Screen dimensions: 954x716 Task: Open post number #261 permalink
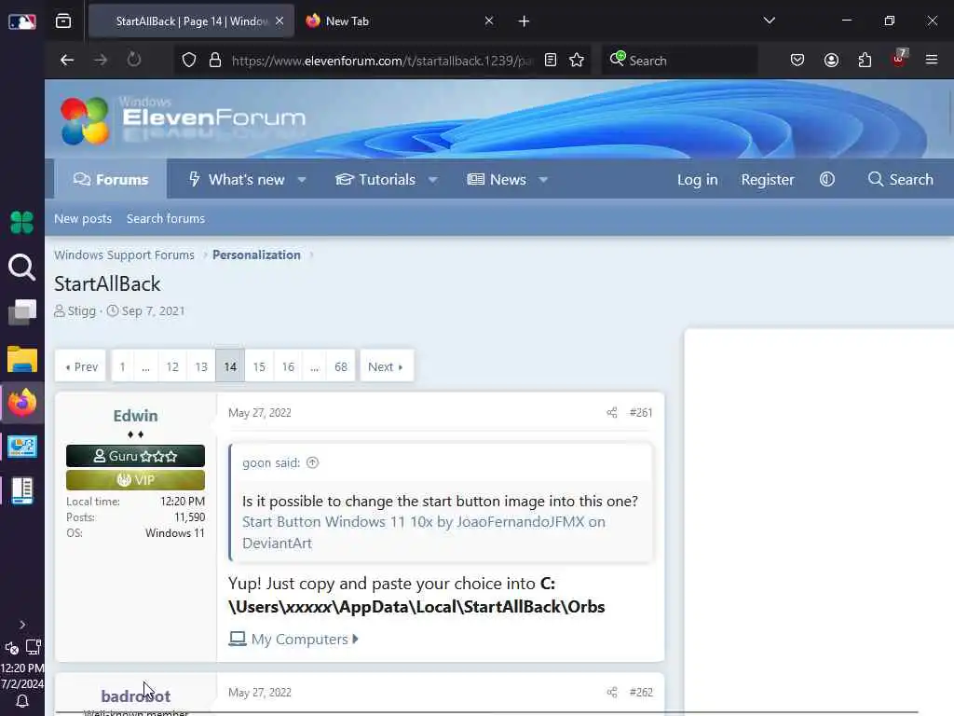[641, 413]
